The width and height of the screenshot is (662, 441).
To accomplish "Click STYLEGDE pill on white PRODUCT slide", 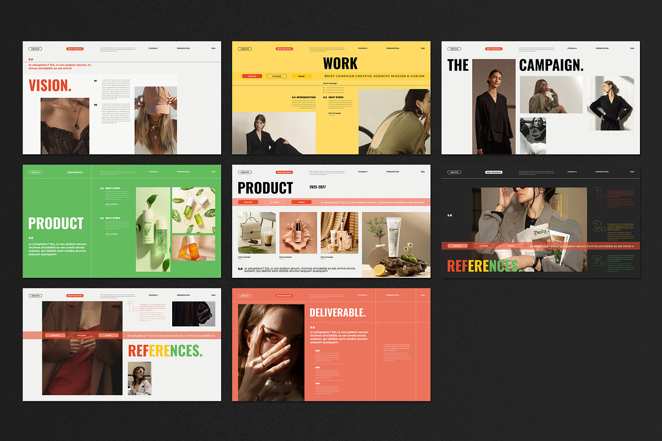I will click(275, 202).
